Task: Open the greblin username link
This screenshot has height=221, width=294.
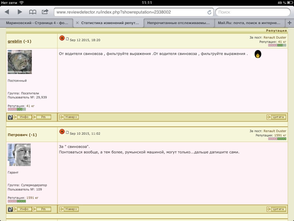Action: click(x=15, y=41)
